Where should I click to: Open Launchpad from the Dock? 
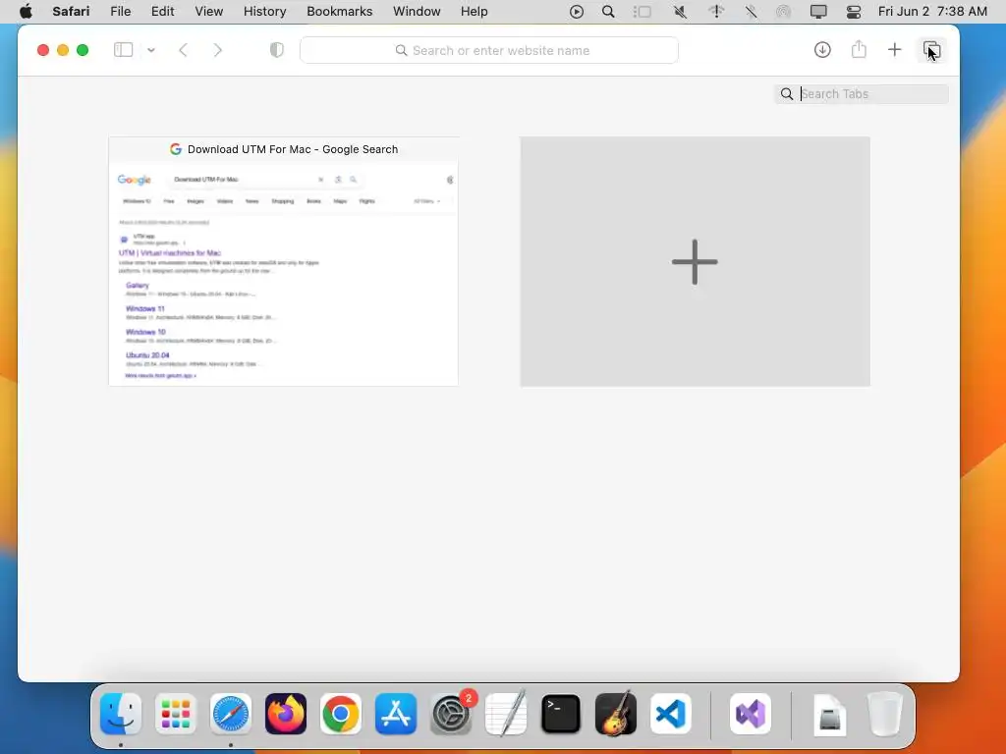click(x=176, y=714)
